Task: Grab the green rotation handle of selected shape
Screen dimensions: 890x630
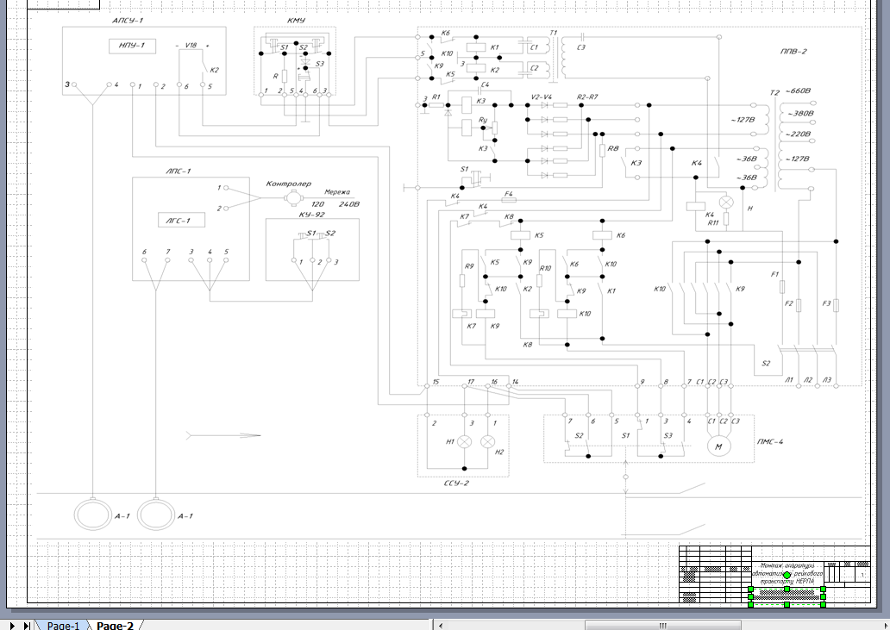Action: coord(787,575)
